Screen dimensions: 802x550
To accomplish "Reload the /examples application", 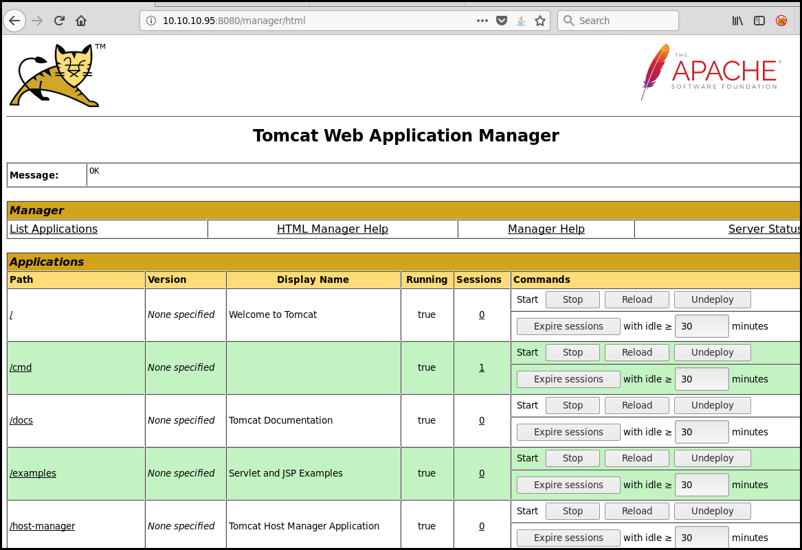I will pos(637,458).
